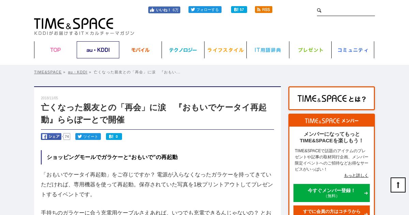Open the TIME&SPACEとは？ banner
Viewport: 409px width, 215px height.
coord(332,98)
